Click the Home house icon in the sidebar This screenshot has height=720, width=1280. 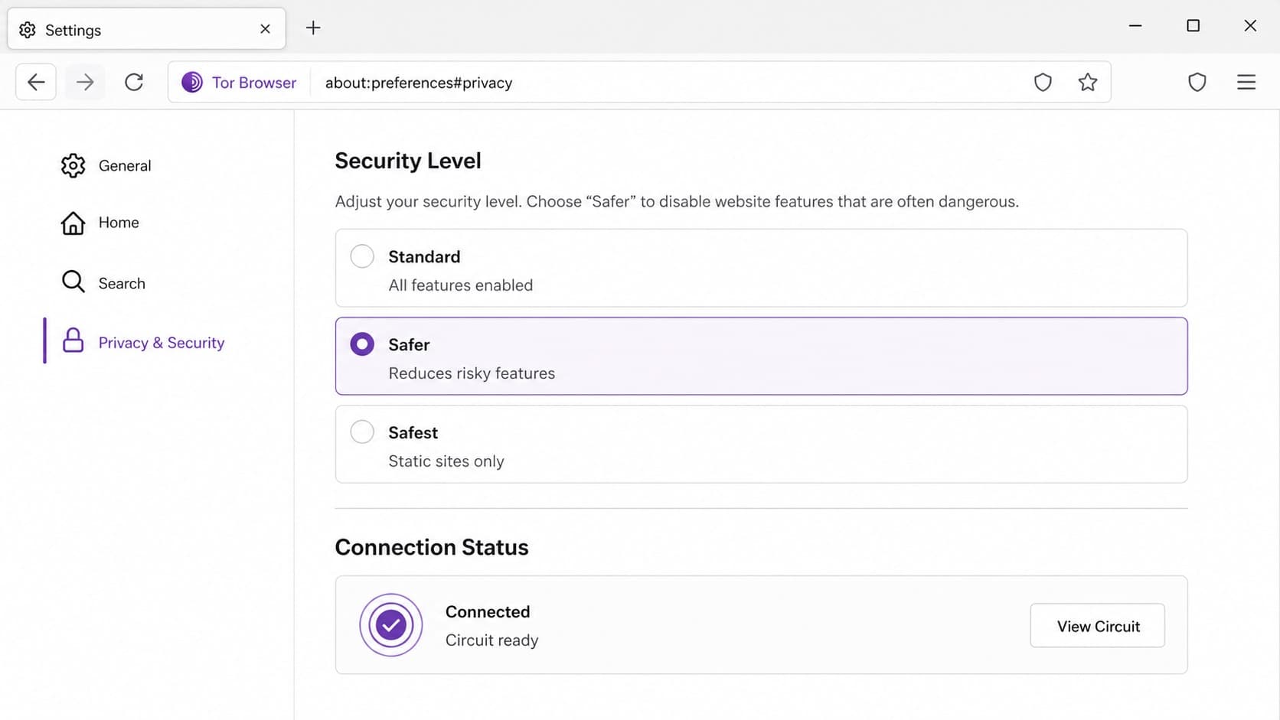click(73, 223)
